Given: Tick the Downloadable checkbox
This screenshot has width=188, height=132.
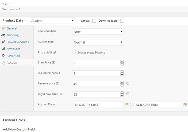Looking at the screenshot, I should [x=122, y=21].
